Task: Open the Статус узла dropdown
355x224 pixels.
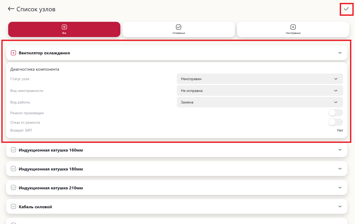Action: 260,79
